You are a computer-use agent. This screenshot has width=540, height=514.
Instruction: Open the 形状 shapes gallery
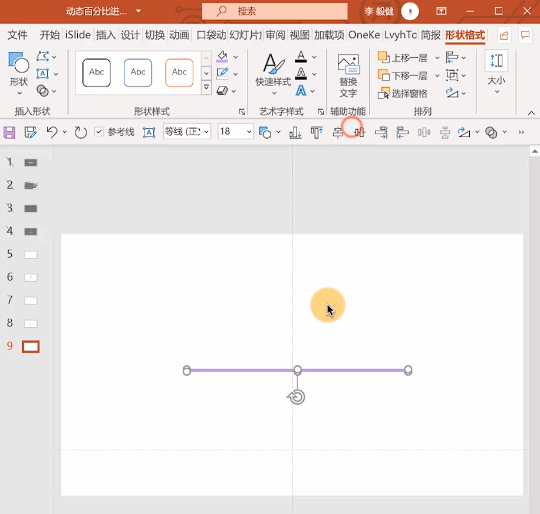point(19,73)
